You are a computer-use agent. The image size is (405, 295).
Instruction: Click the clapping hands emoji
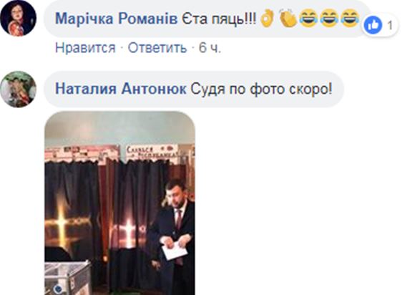pyautogui.click(x=288, y=18)
